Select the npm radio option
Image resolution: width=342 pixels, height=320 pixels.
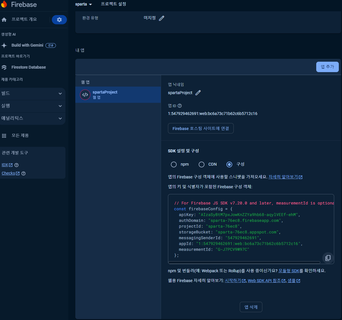coord(174,164)
